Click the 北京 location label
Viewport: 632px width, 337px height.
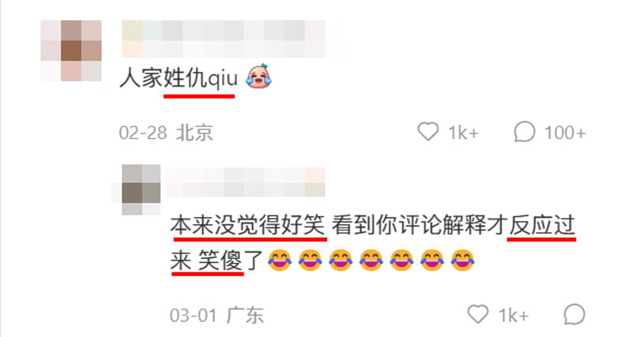pos(194,133)
